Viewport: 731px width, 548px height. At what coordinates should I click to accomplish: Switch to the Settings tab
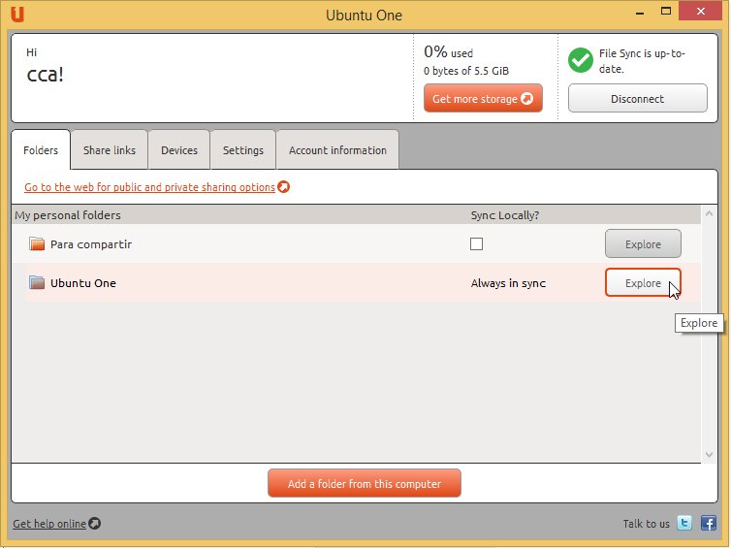click(x=243, y=150)
